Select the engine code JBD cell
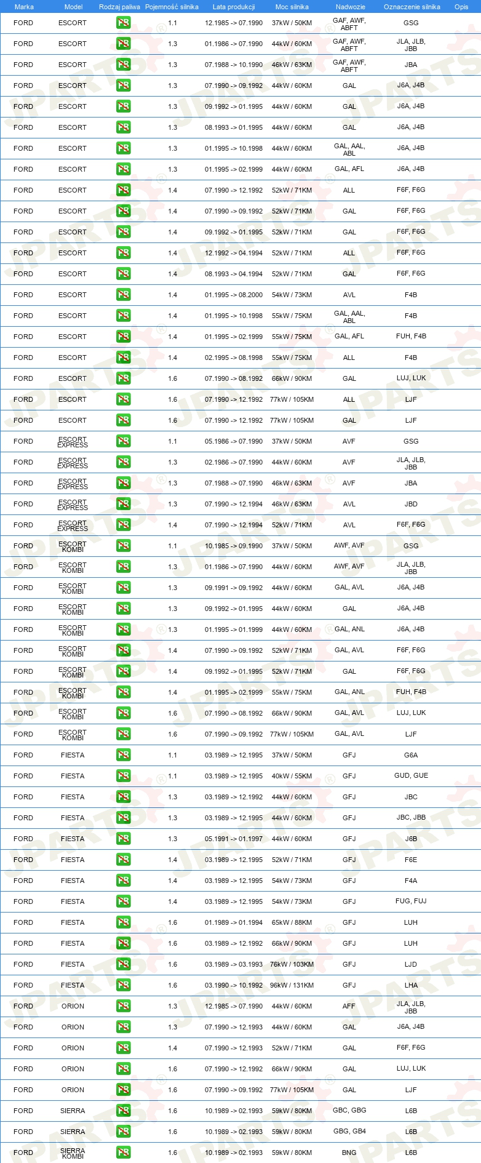The width and height of the screenshot is (481, 1163). pos(411,504)
